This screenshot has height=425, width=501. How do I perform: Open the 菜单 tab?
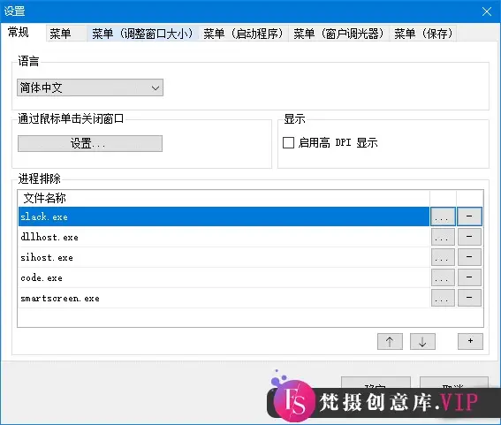(x=66, y=34)
